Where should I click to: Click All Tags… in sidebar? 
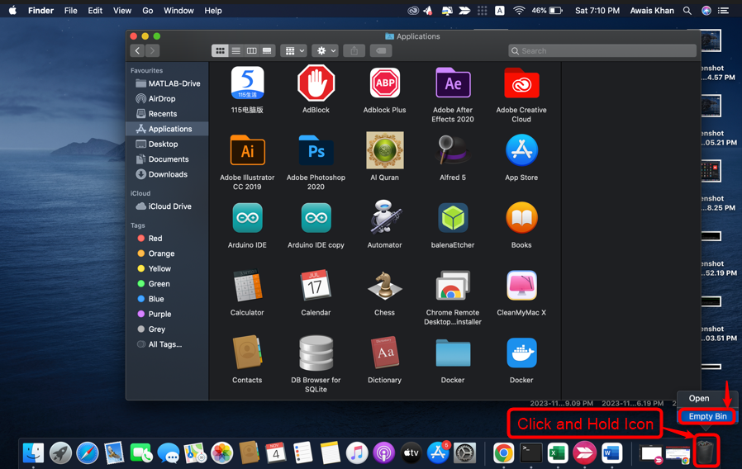pos(164,344)
